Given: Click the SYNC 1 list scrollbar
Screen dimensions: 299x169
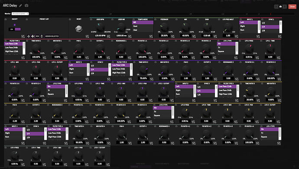Looking at the screenshot, I should 280,27.
